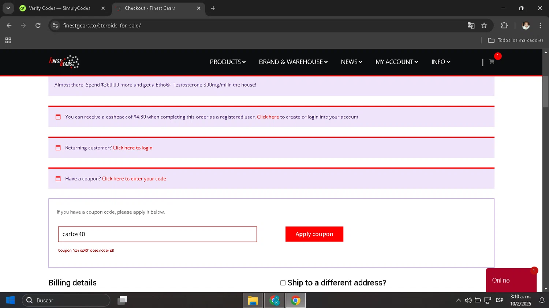Click here to login link
Viewport: 549px width, 308px height.
click(132, 148)
